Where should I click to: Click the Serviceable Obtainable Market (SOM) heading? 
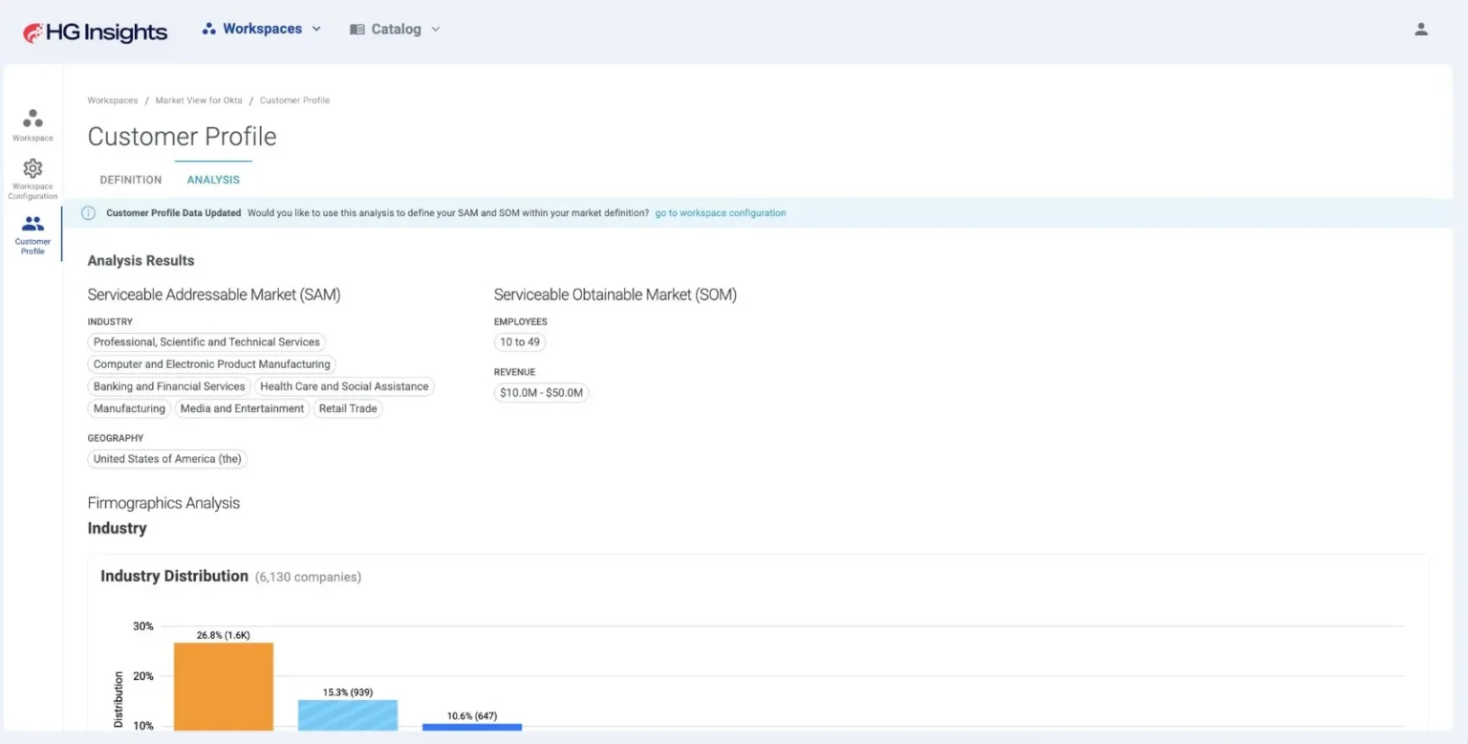coord(615,295)
